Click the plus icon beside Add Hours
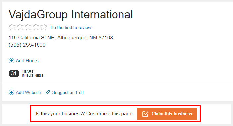Screen dimensions: 233x126 [x=11, y=61]
